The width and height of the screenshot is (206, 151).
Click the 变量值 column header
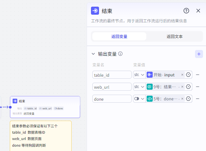tap(139, 65)
